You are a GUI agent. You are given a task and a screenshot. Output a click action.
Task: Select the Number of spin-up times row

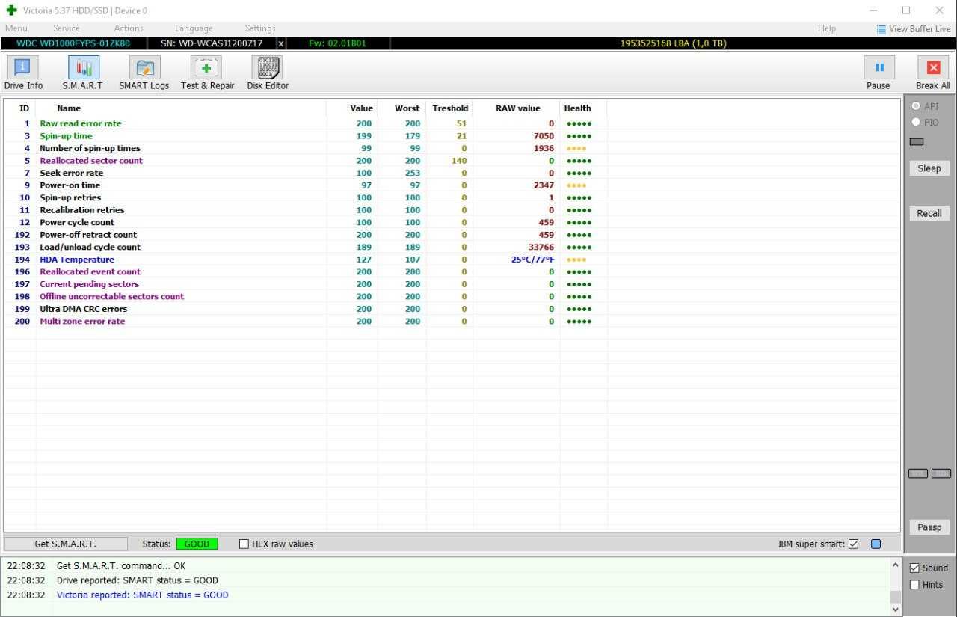307,148
